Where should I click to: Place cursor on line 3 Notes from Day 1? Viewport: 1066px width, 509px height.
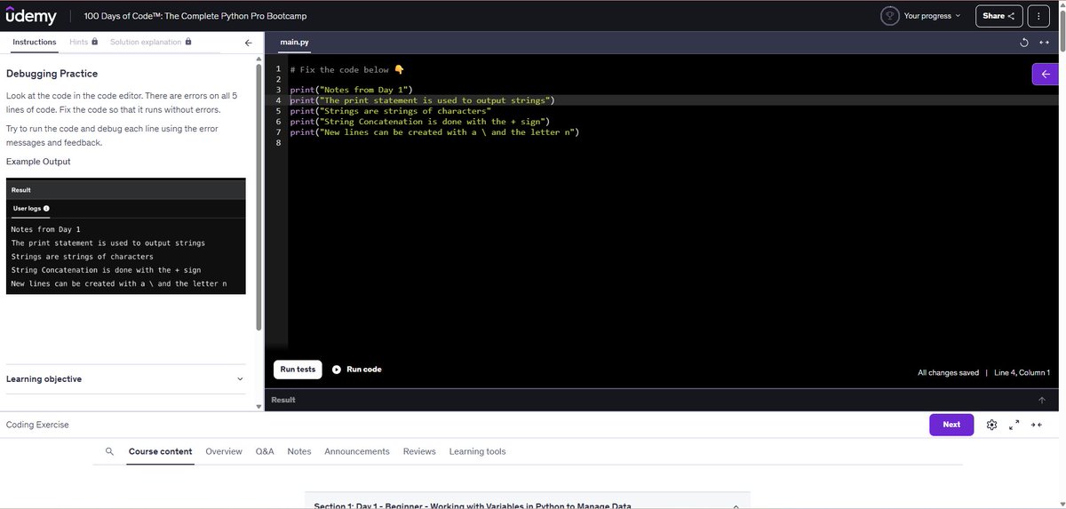point(352,90)
